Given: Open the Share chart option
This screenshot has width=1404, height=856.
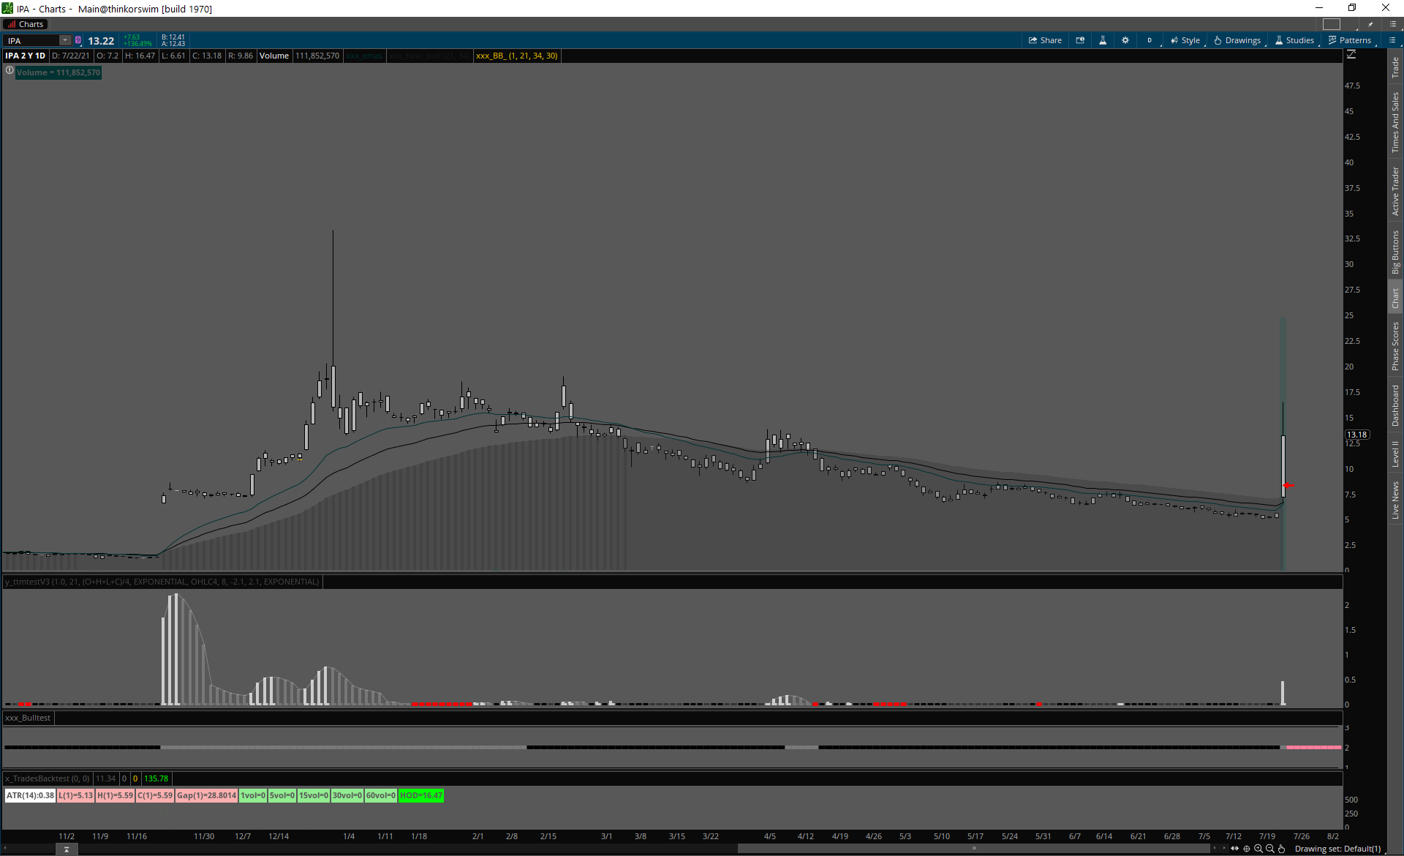Looking at the screenshot, I should 1045,40.
